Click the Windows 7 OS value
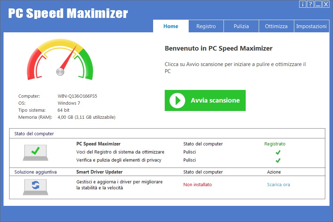This screenshot has height=222, width=333. (x=69, y=103)
